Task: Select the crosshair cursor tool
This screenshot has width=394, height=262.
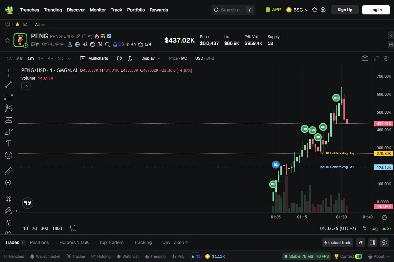Action: [x=9, y=73]
